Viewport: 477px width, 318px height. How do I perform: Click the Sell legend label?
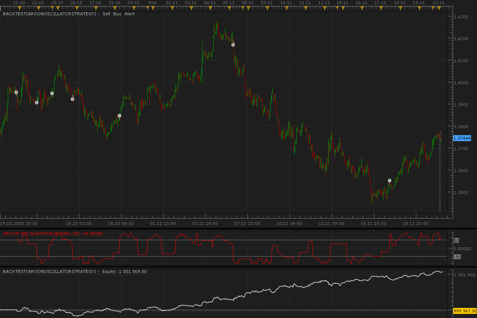pos(107,14)
